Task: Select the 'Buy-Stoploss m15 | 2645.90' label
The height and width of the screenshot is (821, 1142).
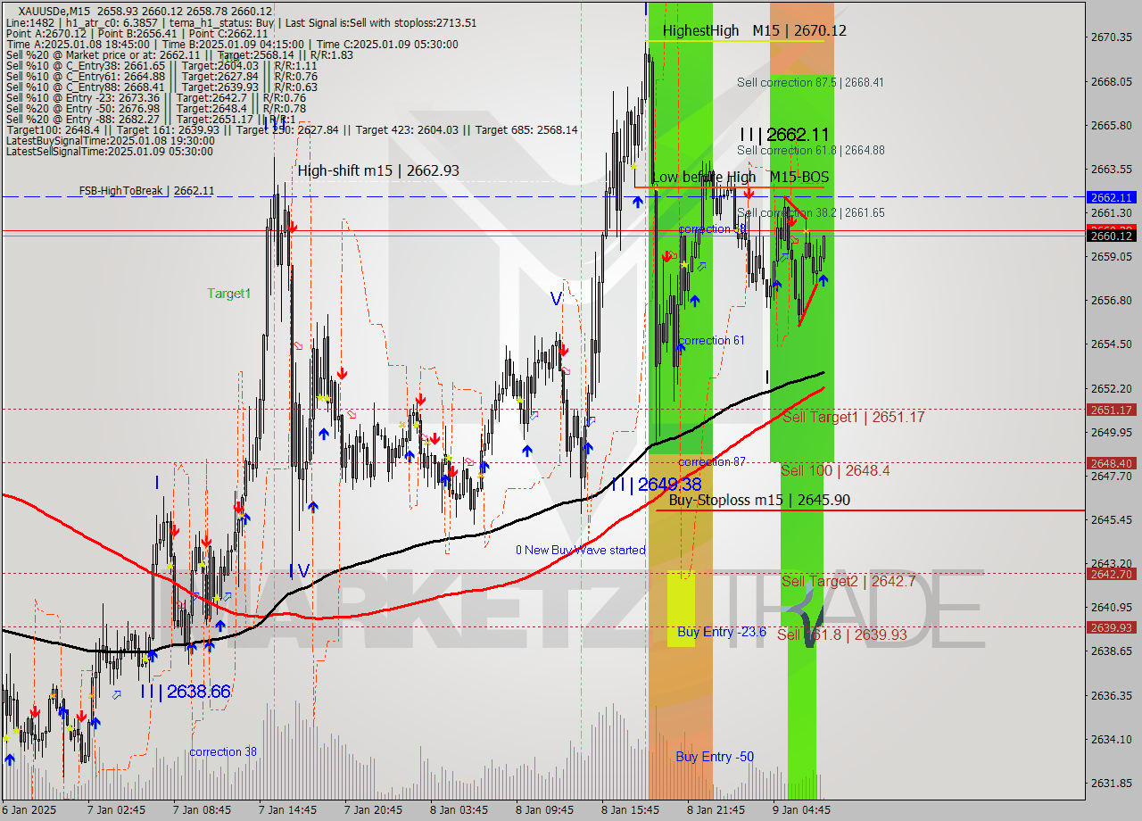Action: click(759, 500)
